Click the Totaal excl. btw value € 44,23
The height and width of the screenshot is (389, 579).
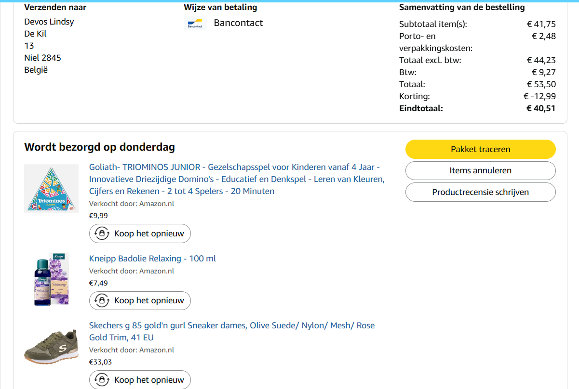coord(541,60)
